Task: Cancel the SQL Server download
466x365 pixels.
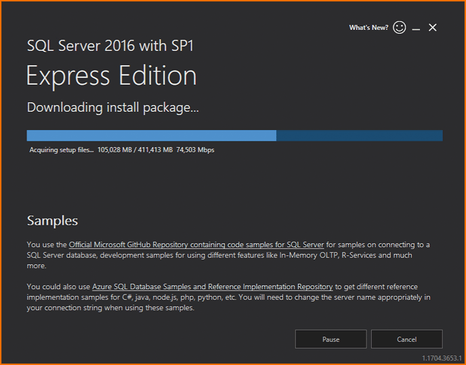Action: [406, 339]
